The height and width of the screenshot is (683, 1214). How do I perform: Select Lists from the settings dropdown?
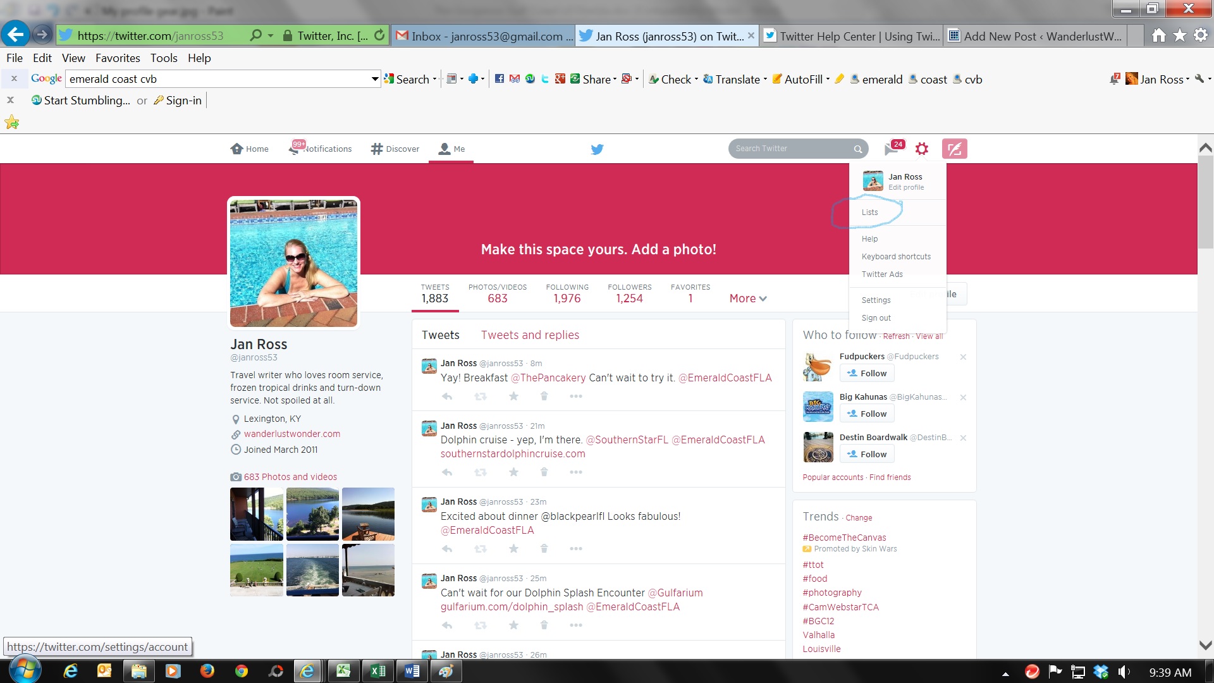click(x=869, y=212)
